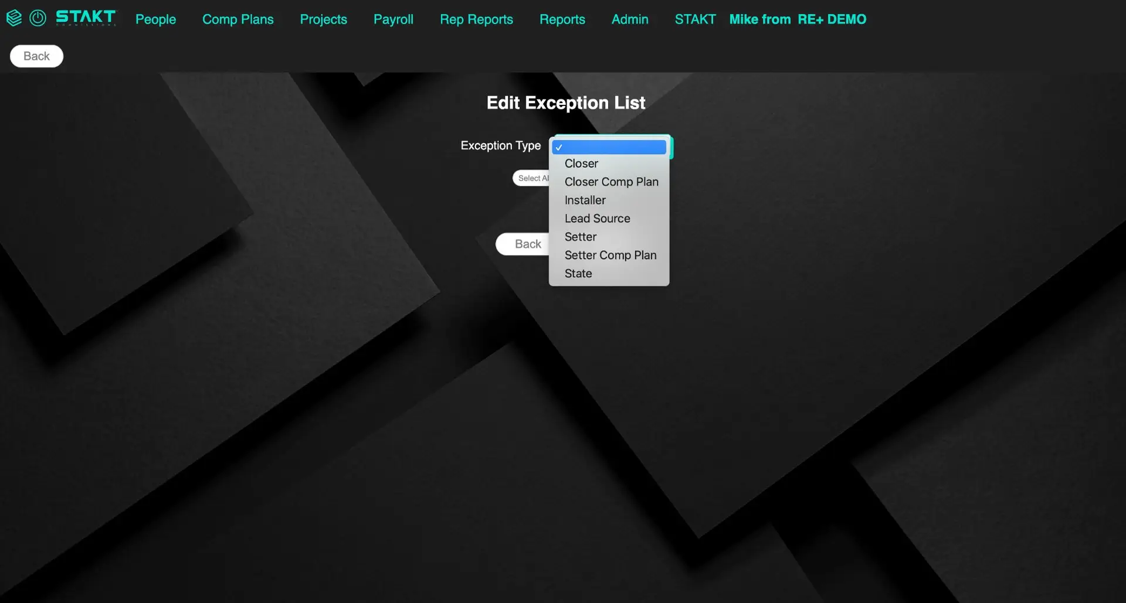Screen dimensions: 1126x603
Task: Open the Rep Reports menu
Action: click(x=476, y=19)
